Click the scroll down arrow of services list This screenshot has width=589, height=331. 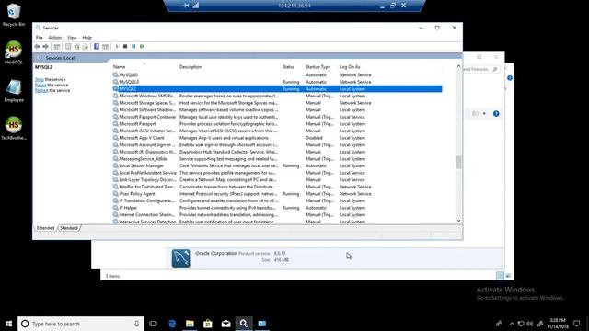458,221
